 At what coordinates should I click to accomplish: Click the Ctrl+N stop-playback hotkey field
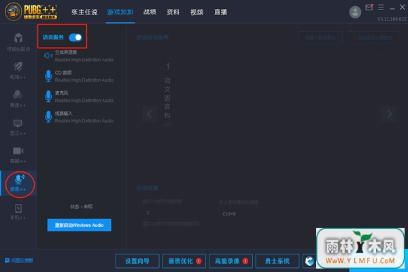[246, 214]
